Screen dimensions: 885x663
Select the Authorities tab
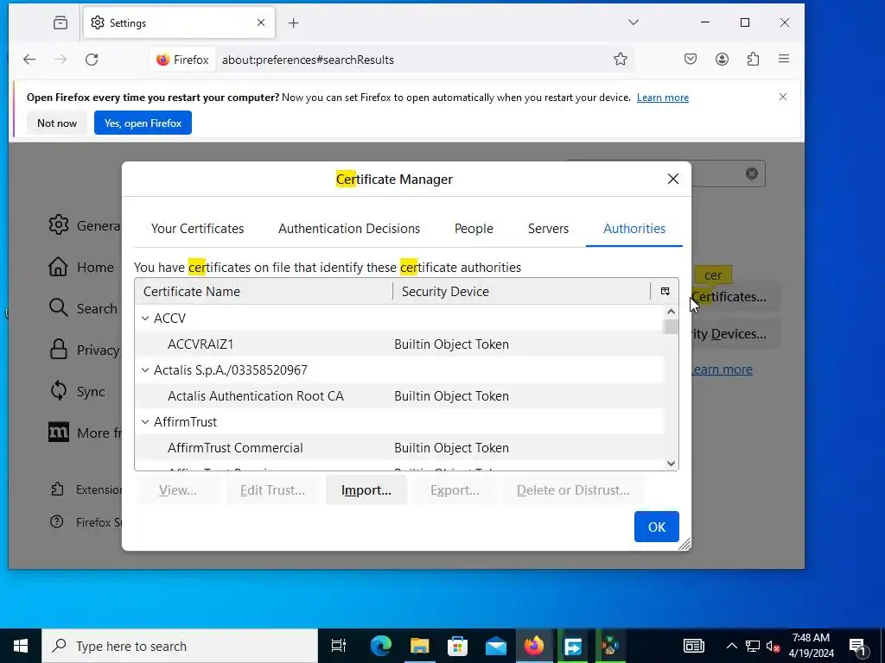click(x=634, y=228)
